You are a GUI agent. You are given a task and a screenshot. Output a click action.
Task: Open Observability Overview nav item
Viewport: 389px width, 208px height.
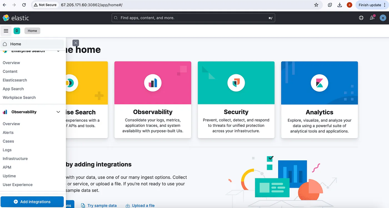pyautogui.click(x=11, y=124)
